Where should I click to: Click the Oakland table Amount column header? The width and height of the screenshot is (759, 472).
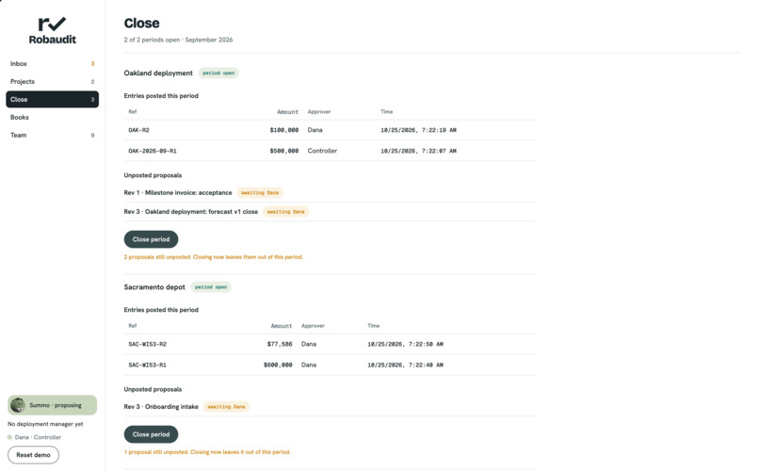pyautogui.click(x=287, y=112)
